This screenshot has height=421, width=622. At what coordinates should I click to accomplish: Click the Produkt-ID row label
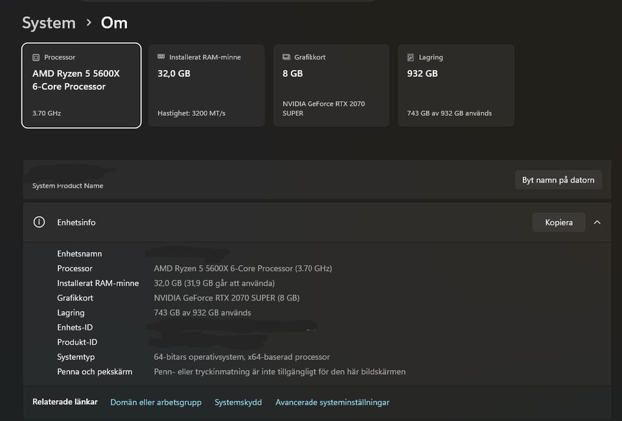[x=77, y=342]
